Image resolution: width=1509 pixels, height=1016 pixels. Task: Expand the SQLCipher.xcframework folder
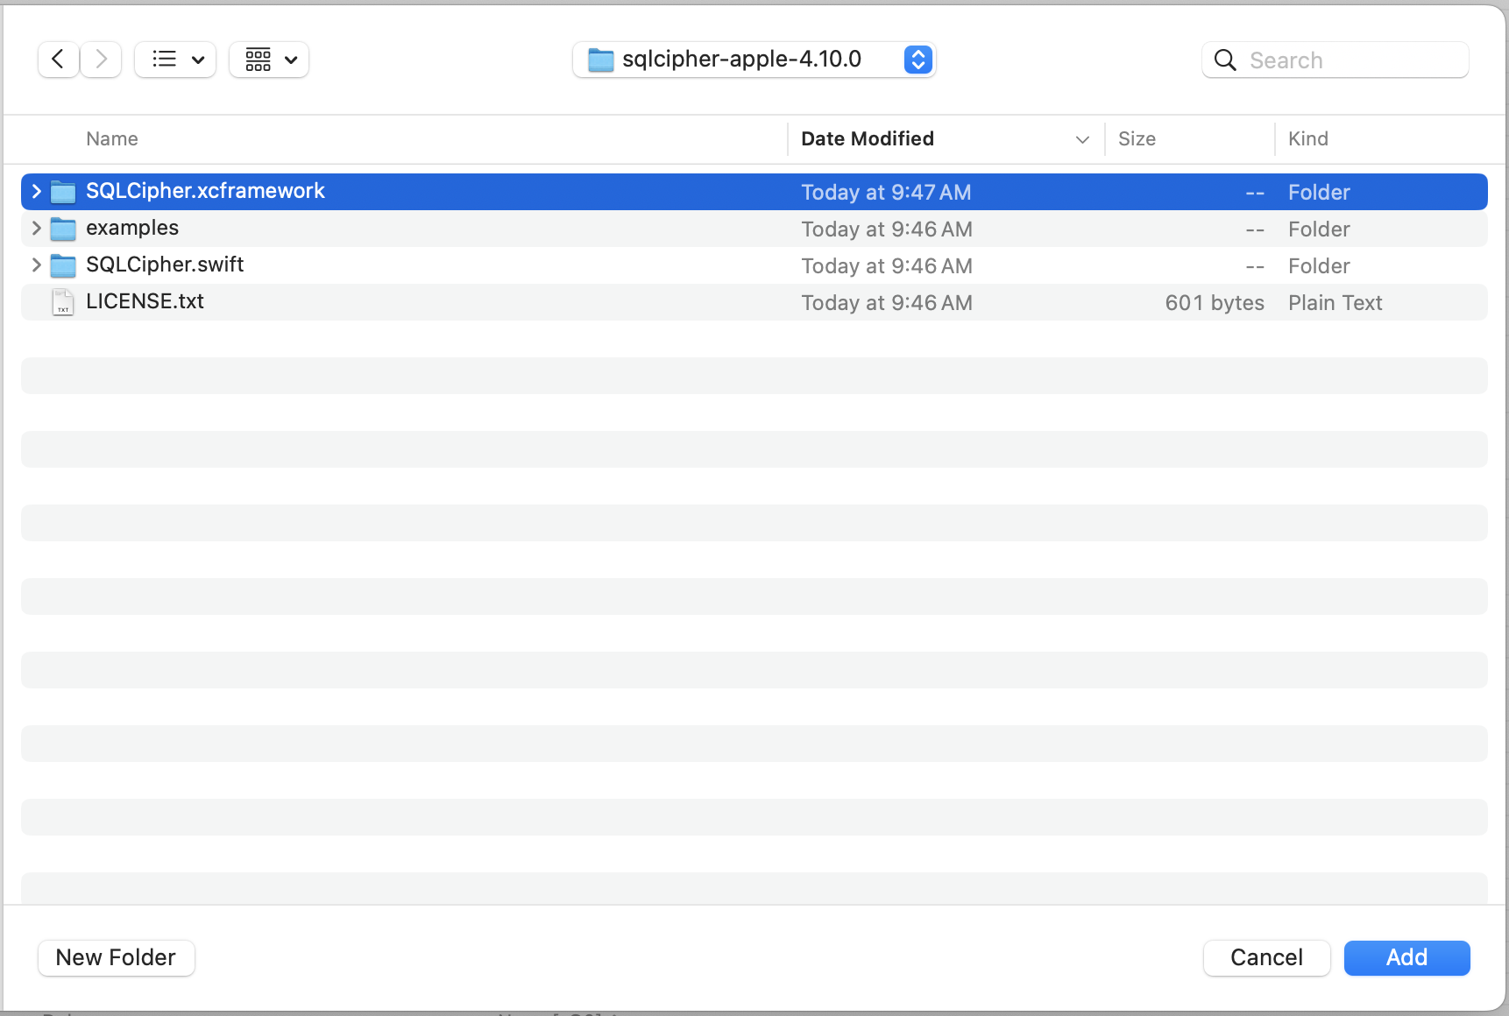[x=36, y=191]
